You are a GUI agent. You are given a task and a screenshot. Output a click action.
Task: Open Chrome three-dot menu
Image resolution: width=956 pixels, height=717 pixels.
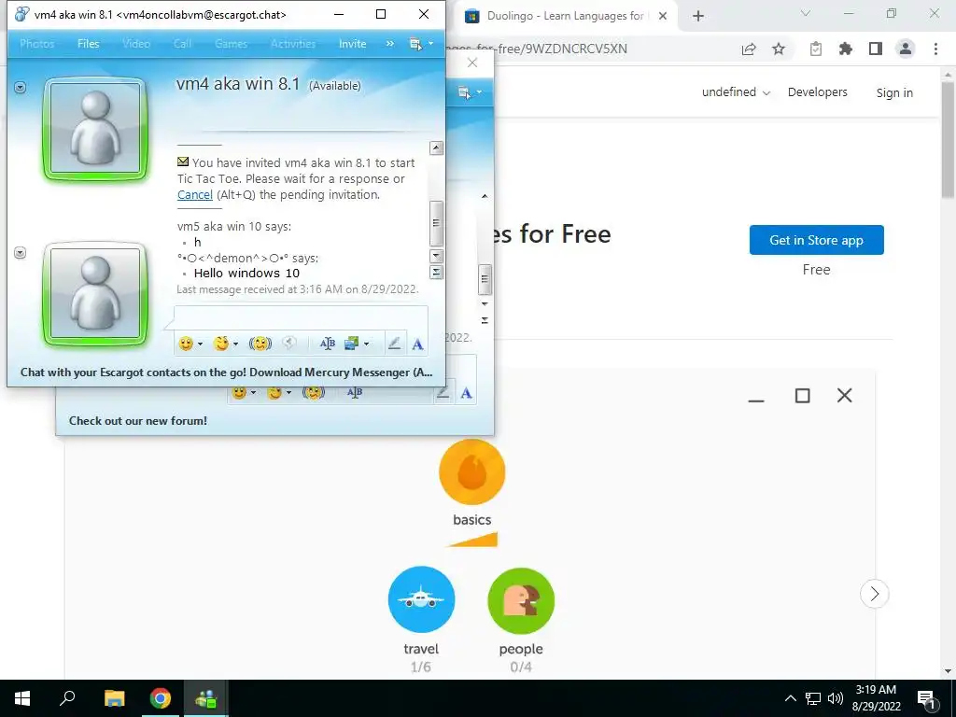point(935,49)
